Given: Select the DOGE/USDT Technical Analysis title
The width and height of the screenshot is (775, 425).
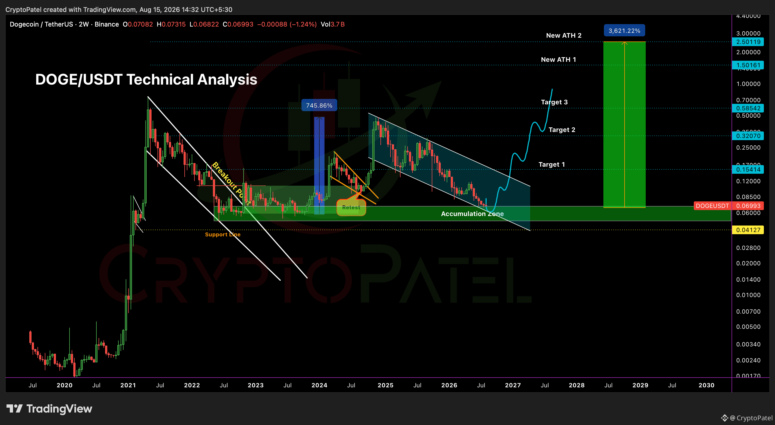Looking at the screenshot, I should [146, 80].
